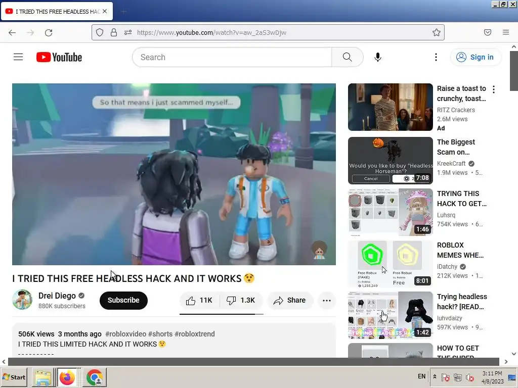Share the video
The image size is (518, 388).
pyautogui.click(x=290, y=300)
